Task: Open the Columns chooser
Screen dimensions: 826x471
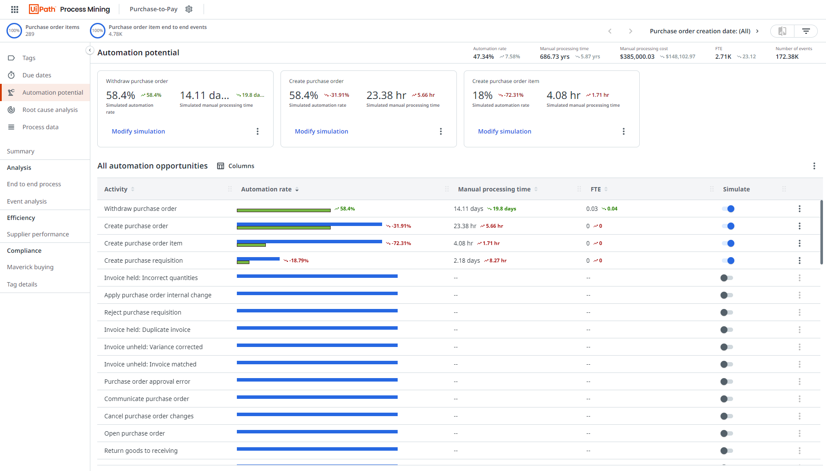Action: [x=236, y=166]
